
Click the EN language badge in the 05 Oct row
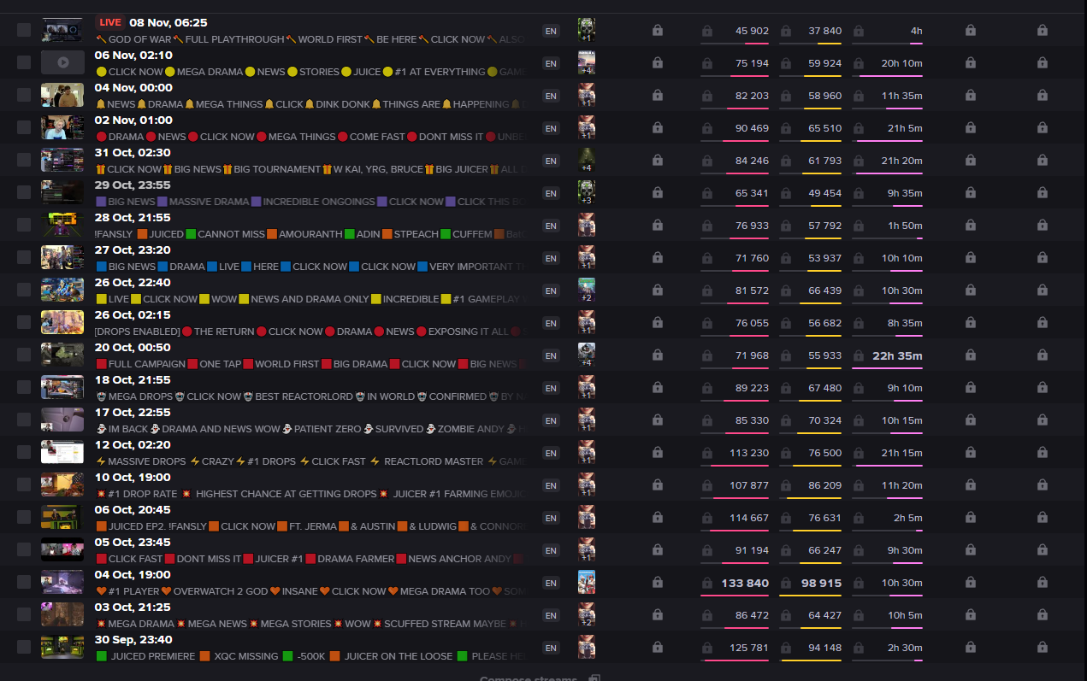(x=551, y=550)
